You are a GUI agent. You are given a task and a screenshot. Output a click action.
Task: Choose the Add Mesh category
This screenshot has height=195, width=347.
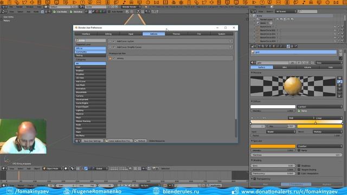click(91, 85)
